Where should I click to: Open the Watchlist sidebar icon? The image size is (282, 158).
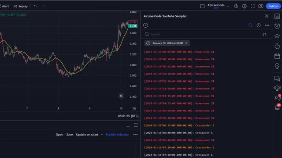point(277,16)
